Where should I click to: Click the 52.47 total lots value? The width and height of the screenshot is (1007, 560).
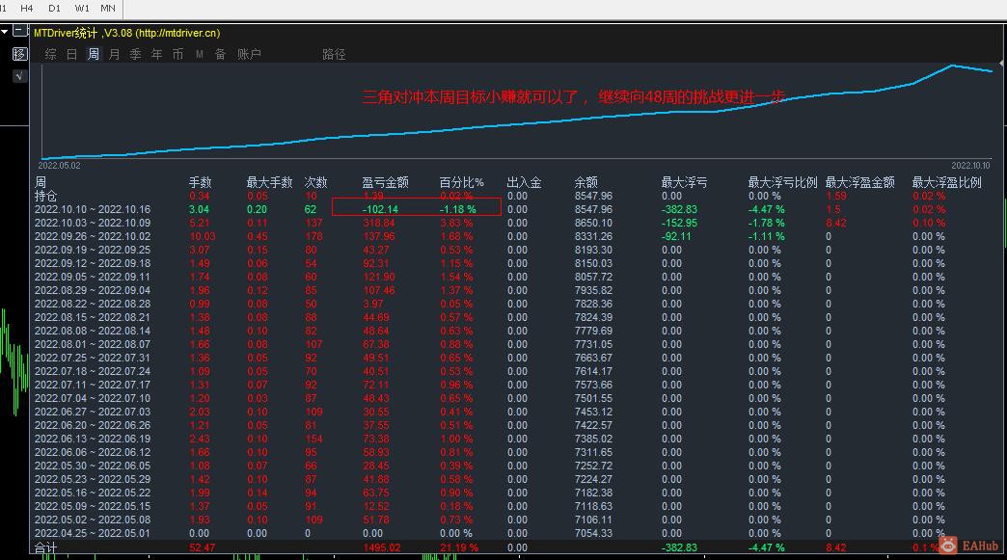click(x=203, y=547)
